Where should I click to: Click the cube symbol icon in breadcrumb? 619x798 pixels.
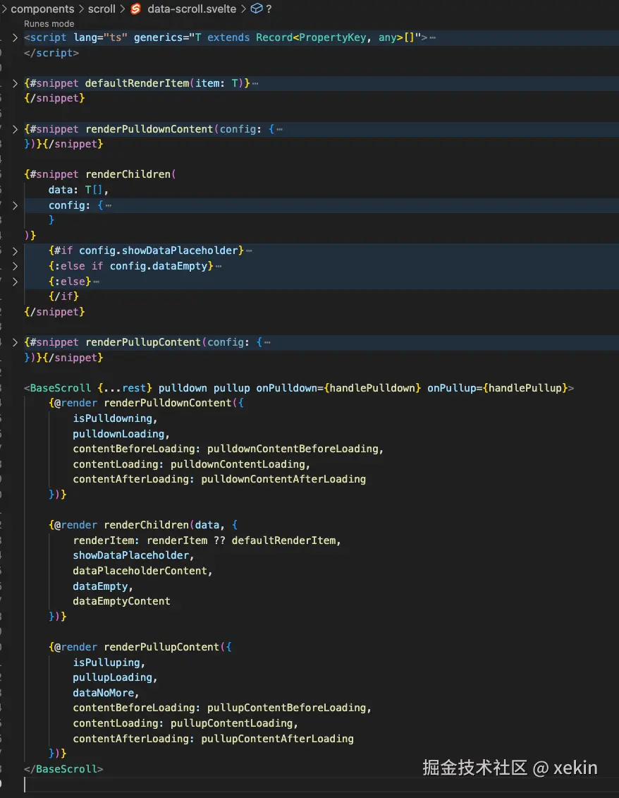point(257,9)
